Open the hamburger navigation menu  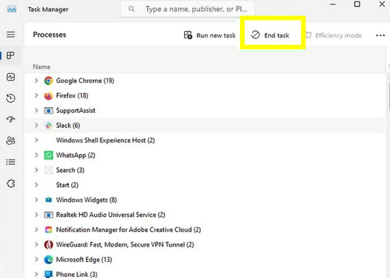10,34
